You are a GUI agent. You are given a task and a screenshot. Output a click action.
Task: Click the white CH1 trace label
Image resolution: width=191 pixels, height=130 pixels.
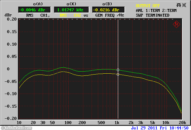click(x=44, y=15)
